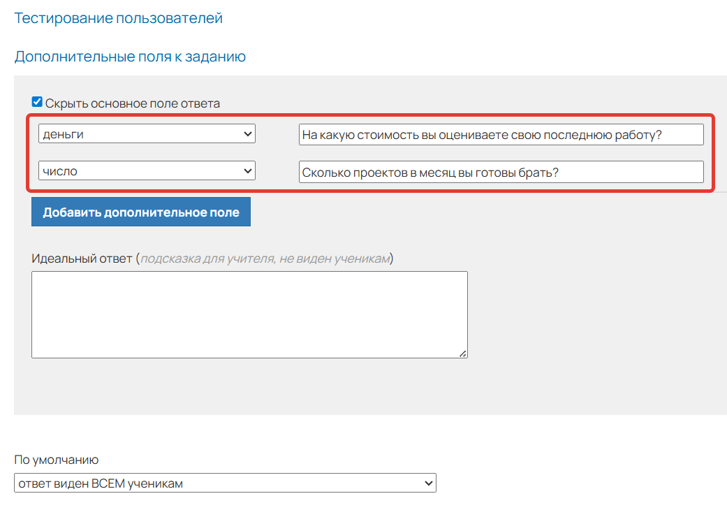This screenshot has height=510, width=727.
Task: Click the resize handle of the ideal answer textarea
Action: click(463, 354)
